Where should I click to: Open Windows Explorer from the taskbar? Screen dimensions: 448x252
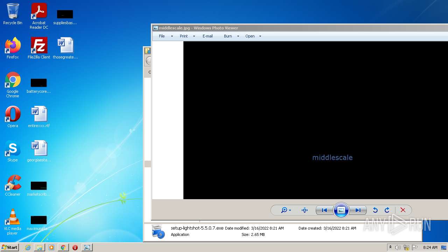pyautogui.click(x=40, y=247)
